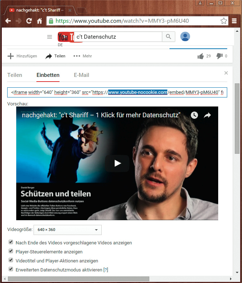The height and width of the screenshot is (283, 242).
Task: Click the share arrow inside the preview player
Action: (x=207, y=115)
